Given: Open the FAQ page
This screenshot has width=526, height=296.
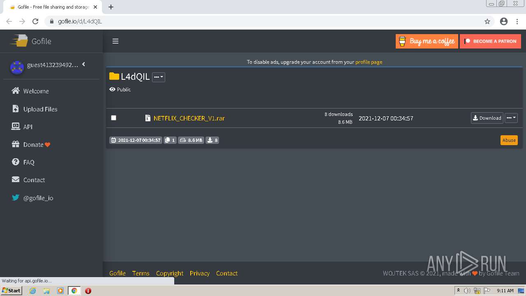Looking at the screenshot, I should point(29,162).
